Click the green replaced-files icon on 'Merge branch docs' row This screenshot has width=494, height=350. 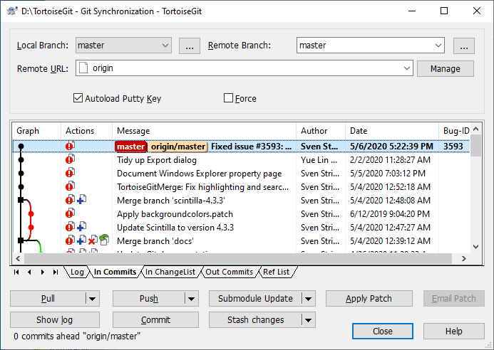[x=103, y=241]
